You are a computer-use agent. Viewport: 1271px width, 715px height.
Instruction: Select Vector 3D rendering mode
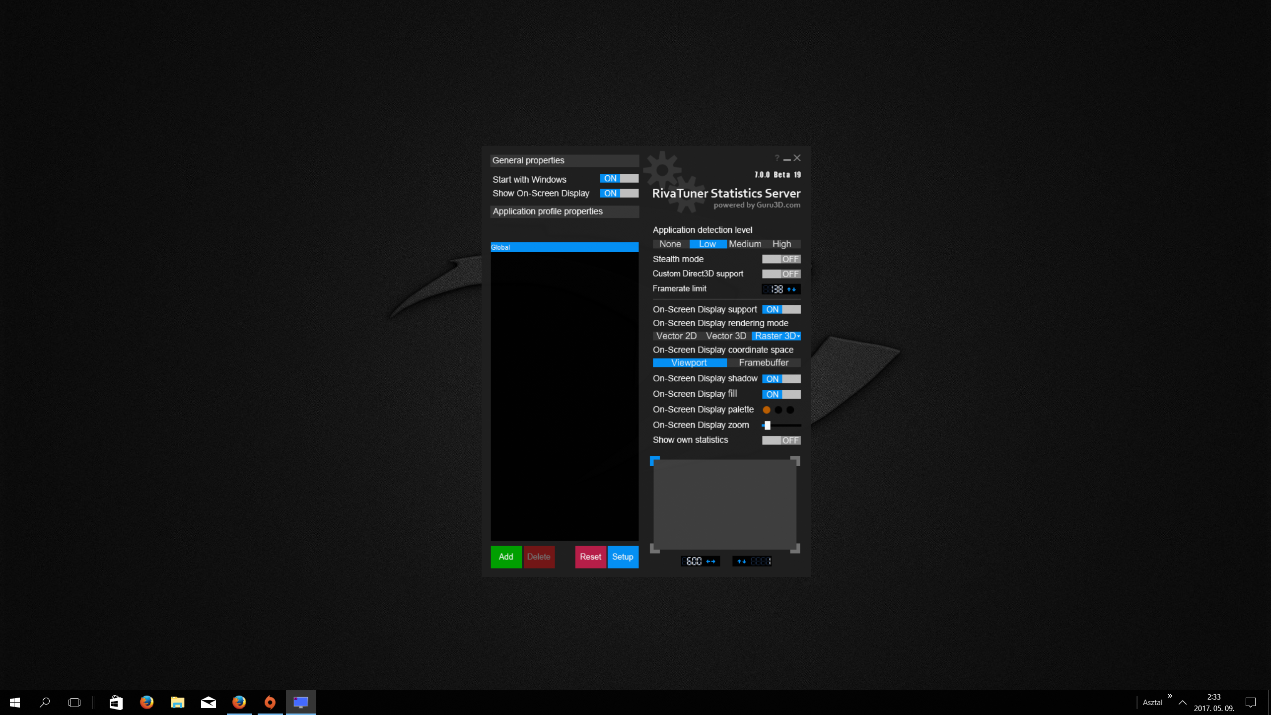[x=726, y=336]
